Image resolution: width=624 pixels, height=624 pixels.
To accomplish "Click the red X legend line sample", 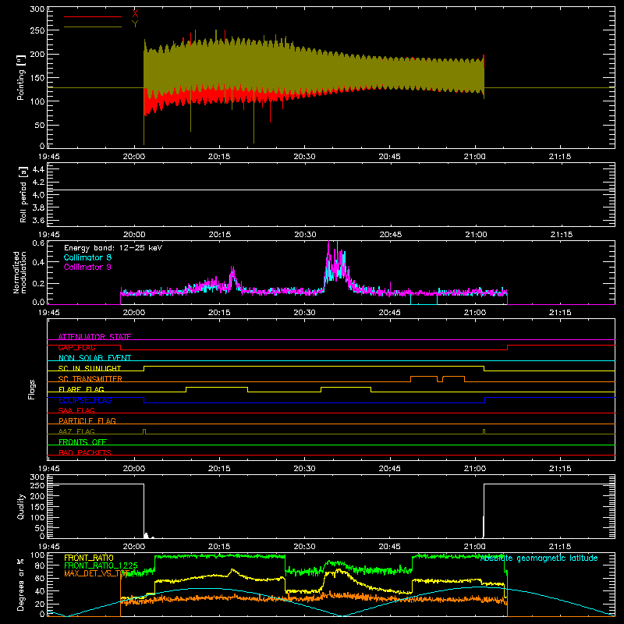I will (93, 16).
